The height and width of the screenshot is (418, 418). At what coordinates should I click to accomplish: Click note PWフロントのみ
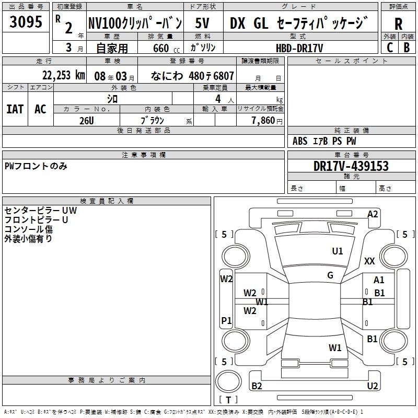[x=36, y=166]
